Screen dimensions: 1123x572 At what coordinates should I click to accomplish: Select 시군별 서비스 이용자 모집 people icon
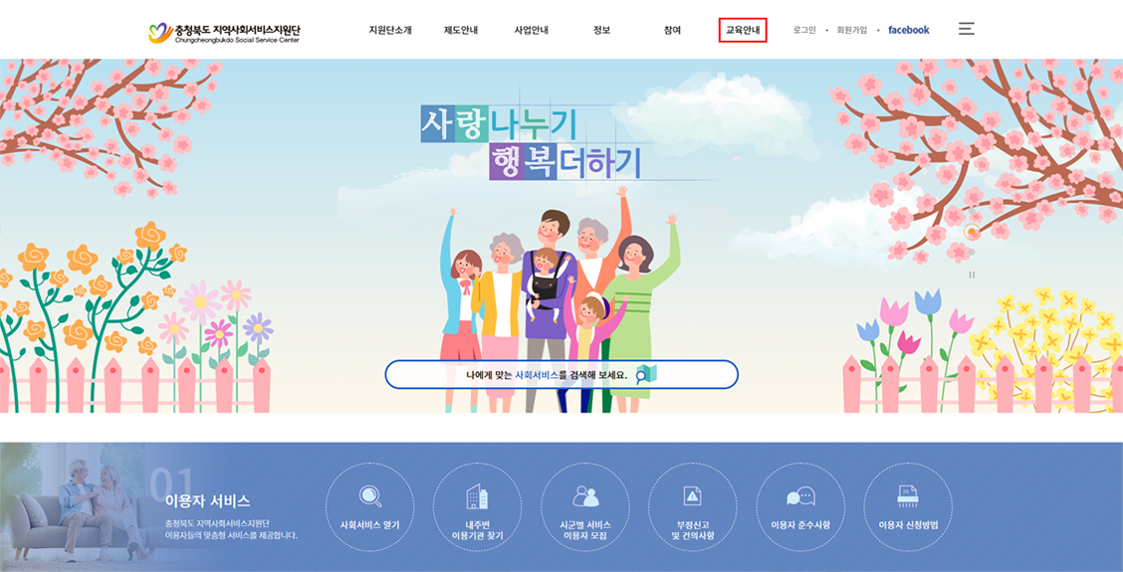[585, 495]
